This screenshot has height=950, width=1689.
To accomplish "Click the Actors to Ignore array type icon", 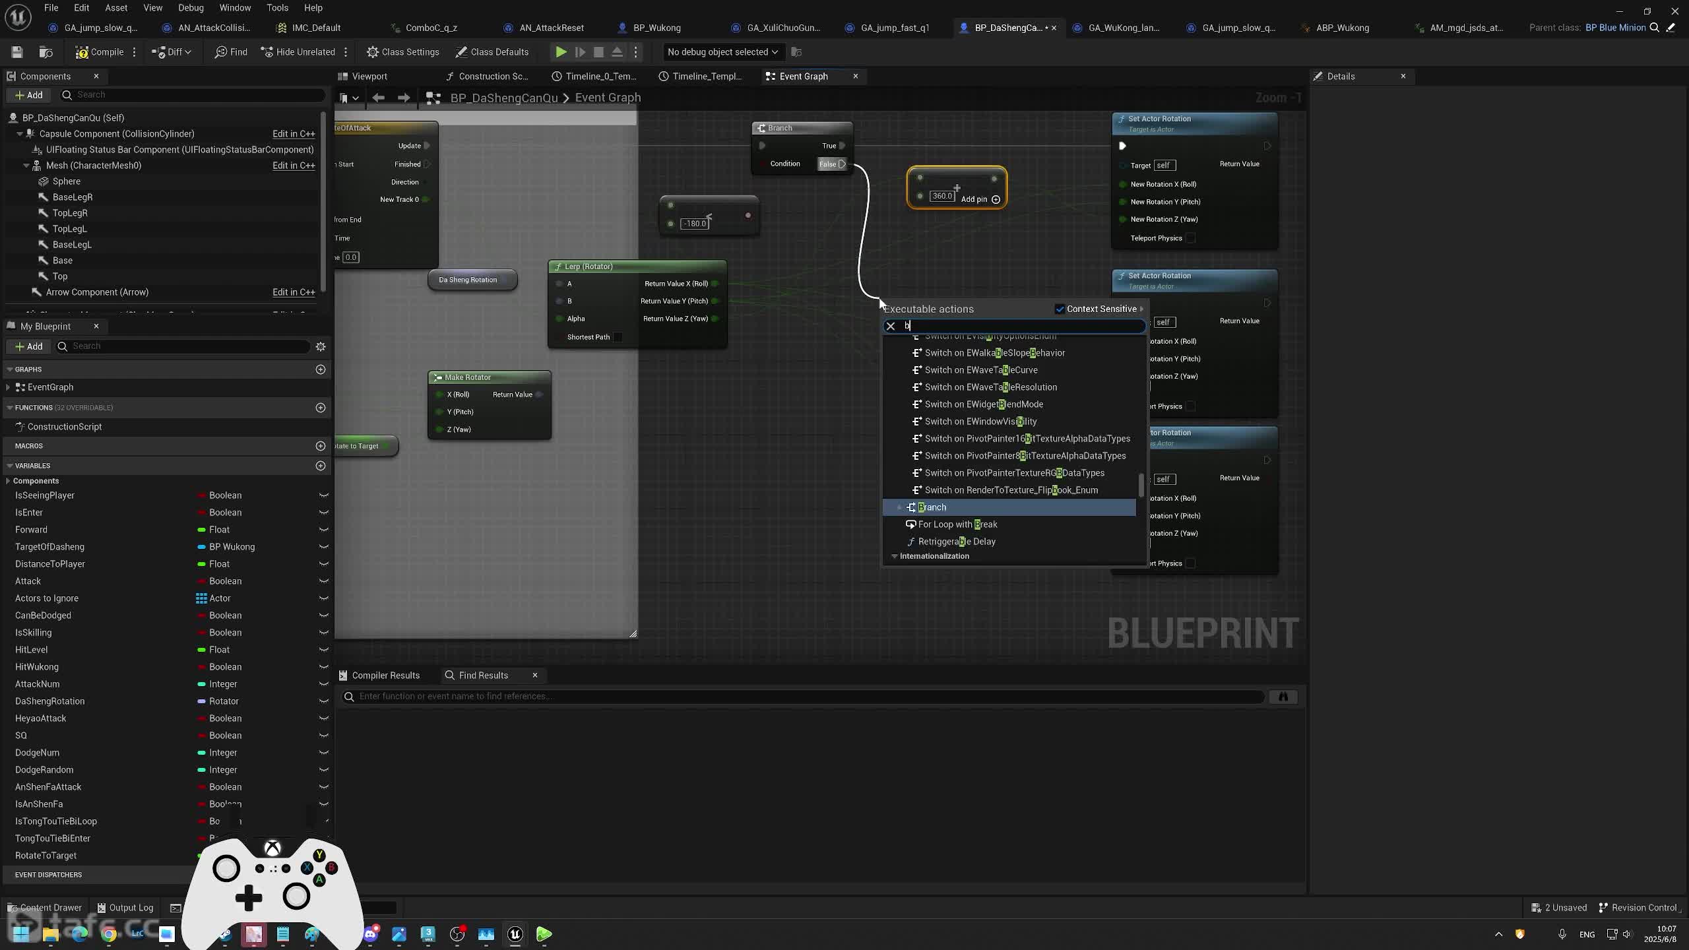I will 202,598.
